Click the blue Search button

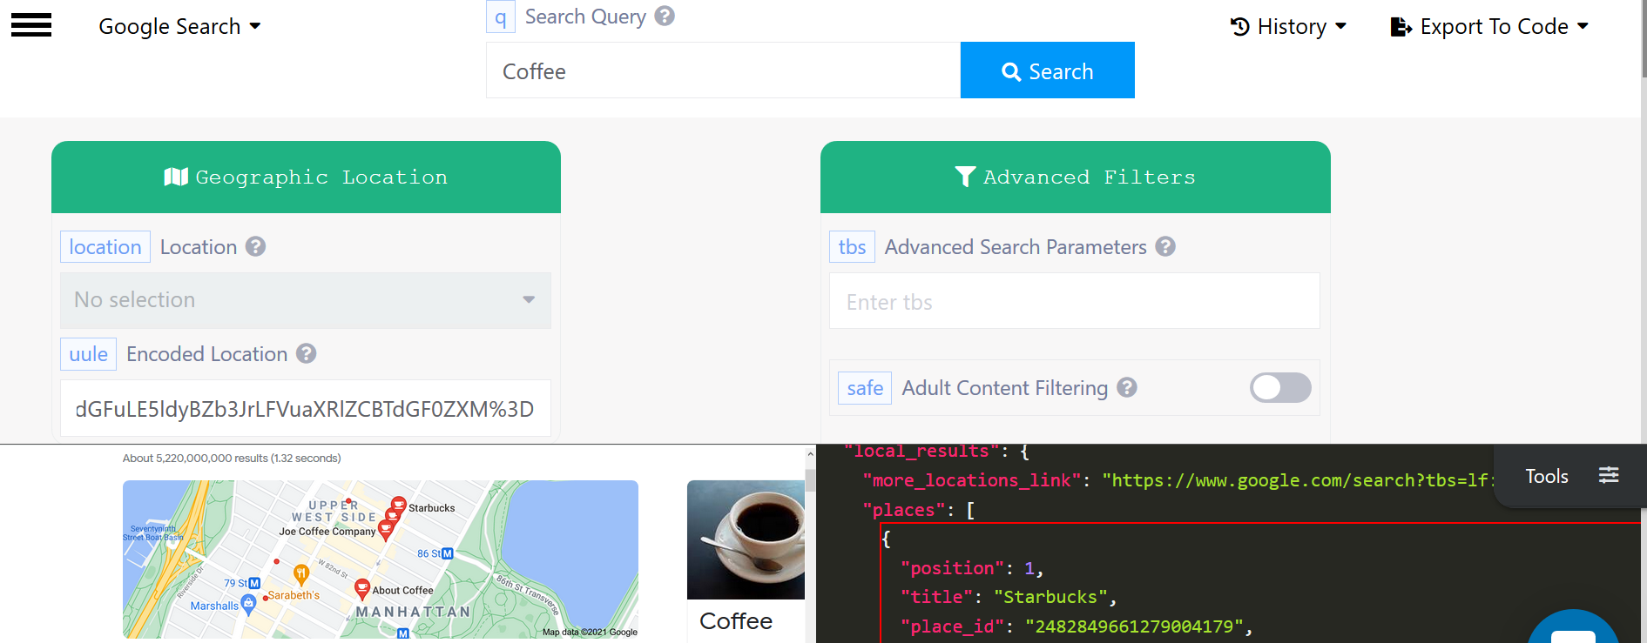[1047, 70]
